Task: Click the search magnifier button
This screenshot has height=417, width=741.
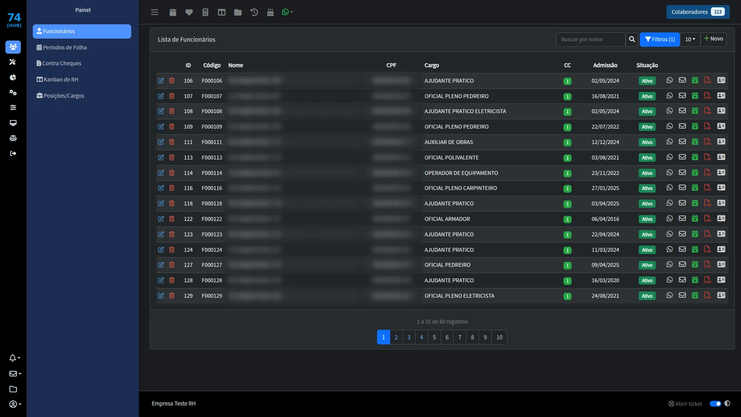Action: [x=632, y=39]
